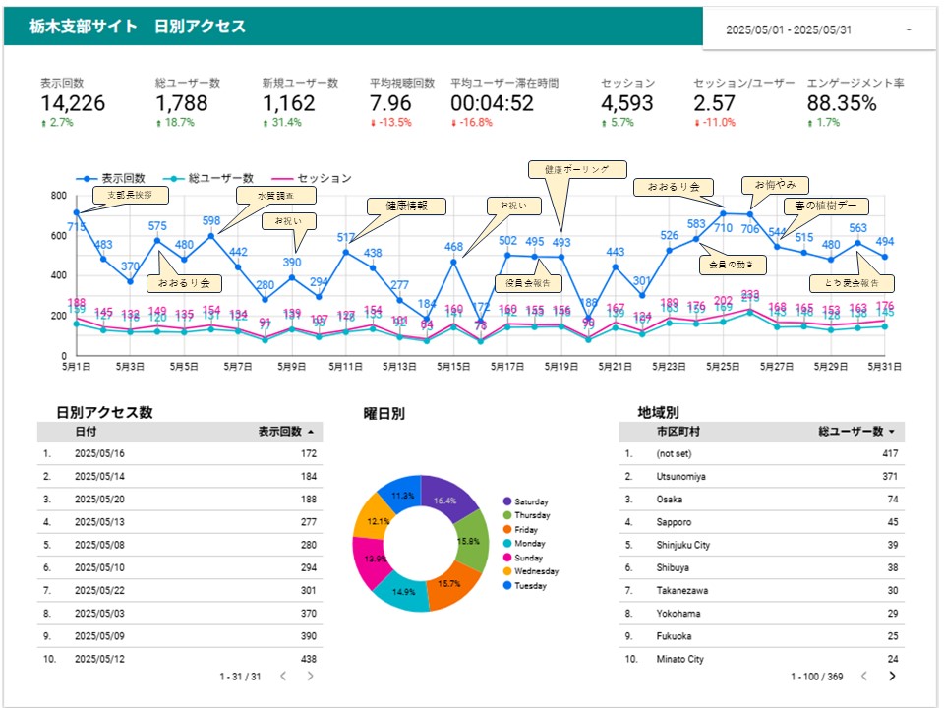
Task: Click the 市区町村 column header
Action: tap(678, 432)
